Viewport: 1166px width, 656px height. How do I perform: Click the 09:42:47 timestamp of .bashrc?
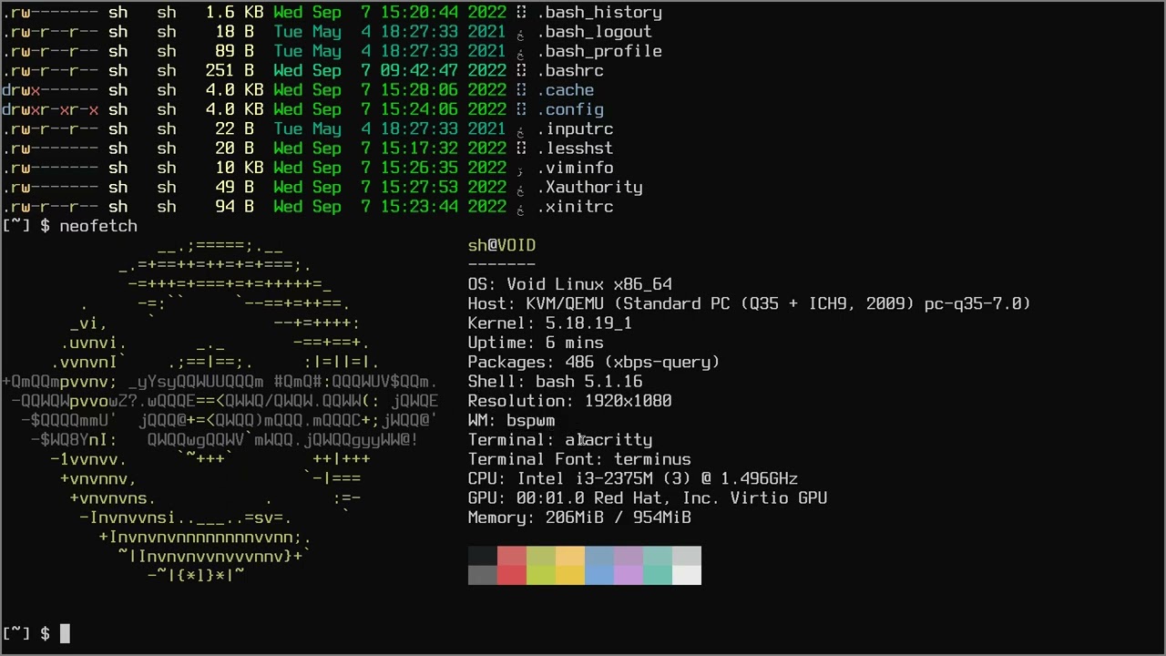(419, 71)
